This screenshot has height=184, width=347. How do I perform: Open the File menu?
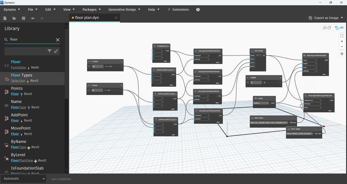33,10
